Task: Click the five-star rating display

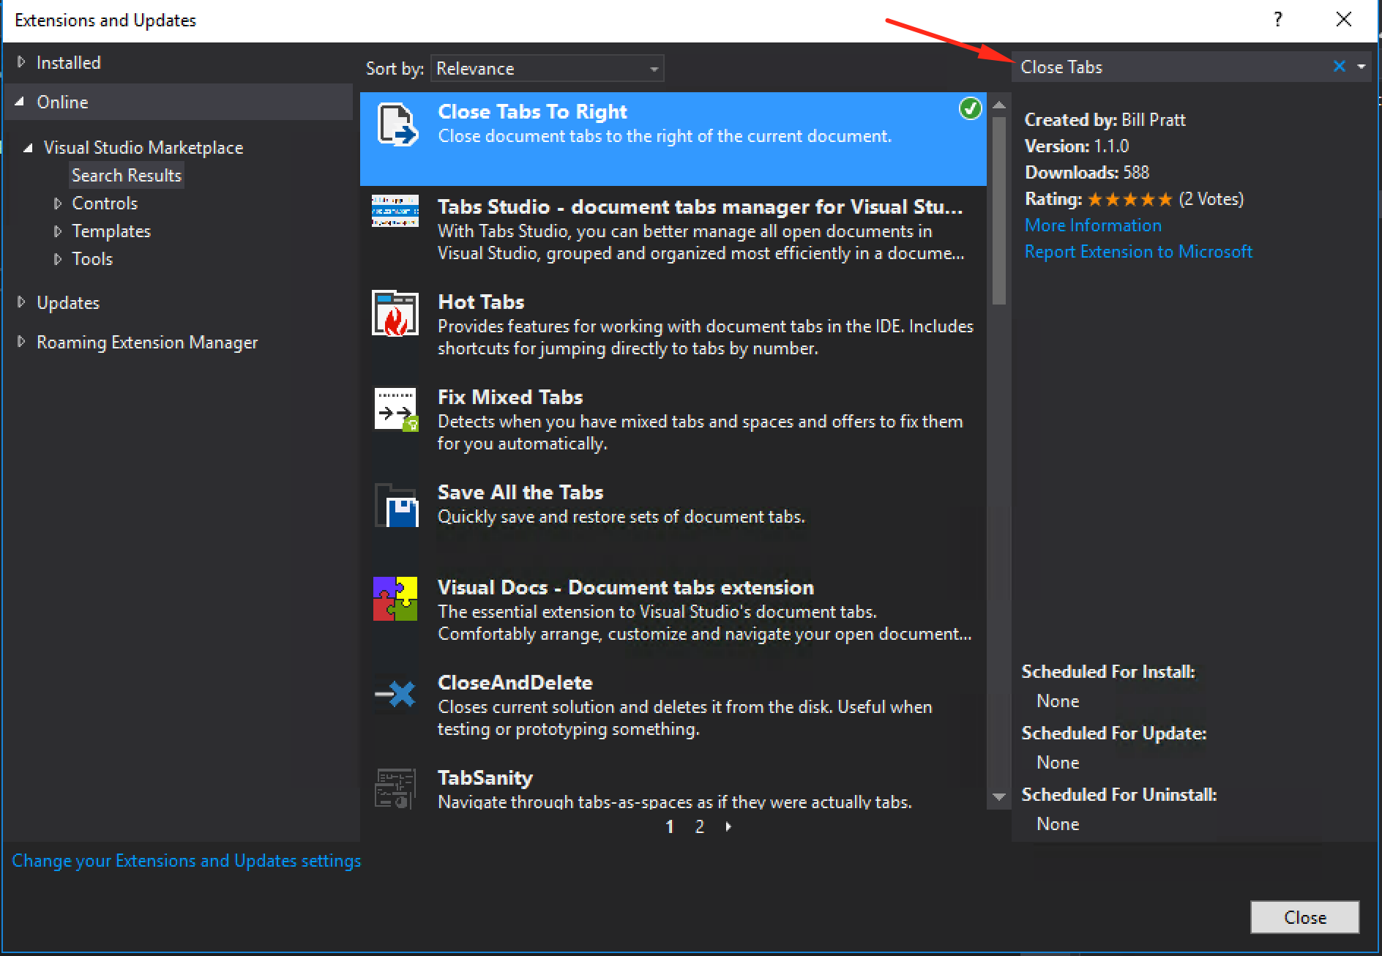Action: pyautogui.click(x=1129, y=199)
